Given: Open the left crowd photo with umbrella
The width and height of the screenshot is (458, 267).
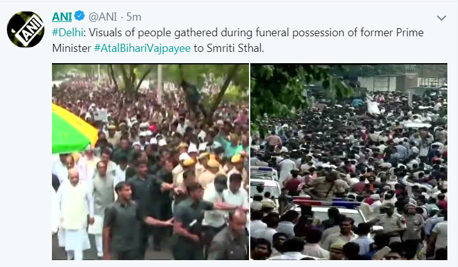Looking at the screenshot, I should tap(150, 162).
